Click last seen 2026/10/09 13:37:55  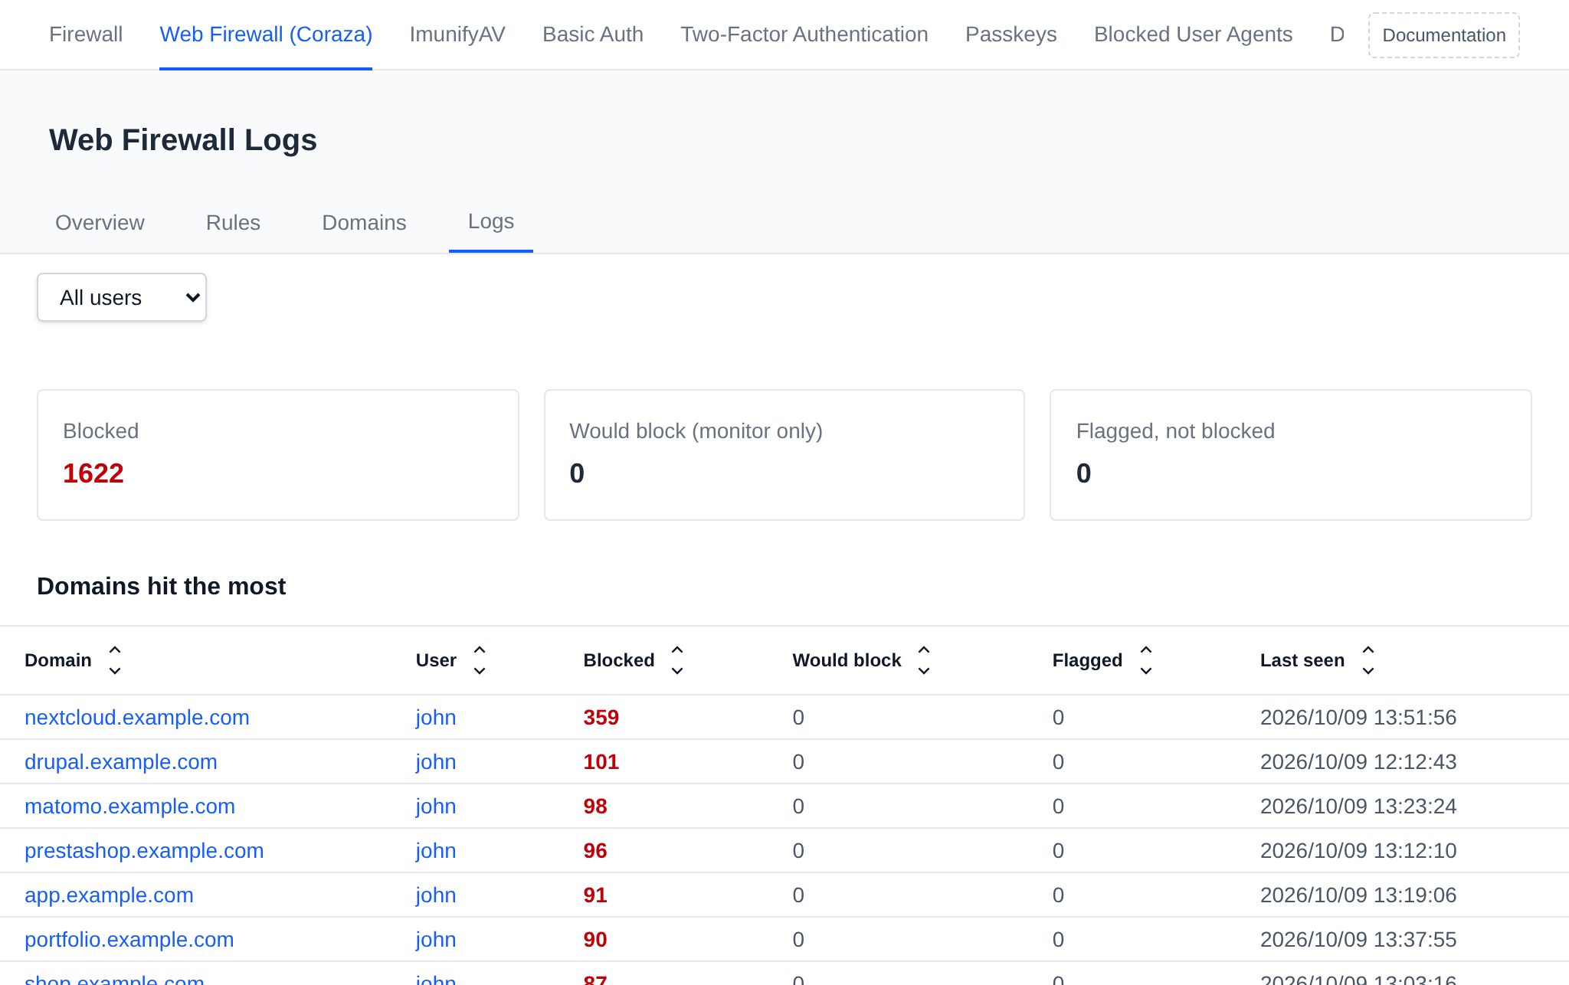tap(1358, 940)
